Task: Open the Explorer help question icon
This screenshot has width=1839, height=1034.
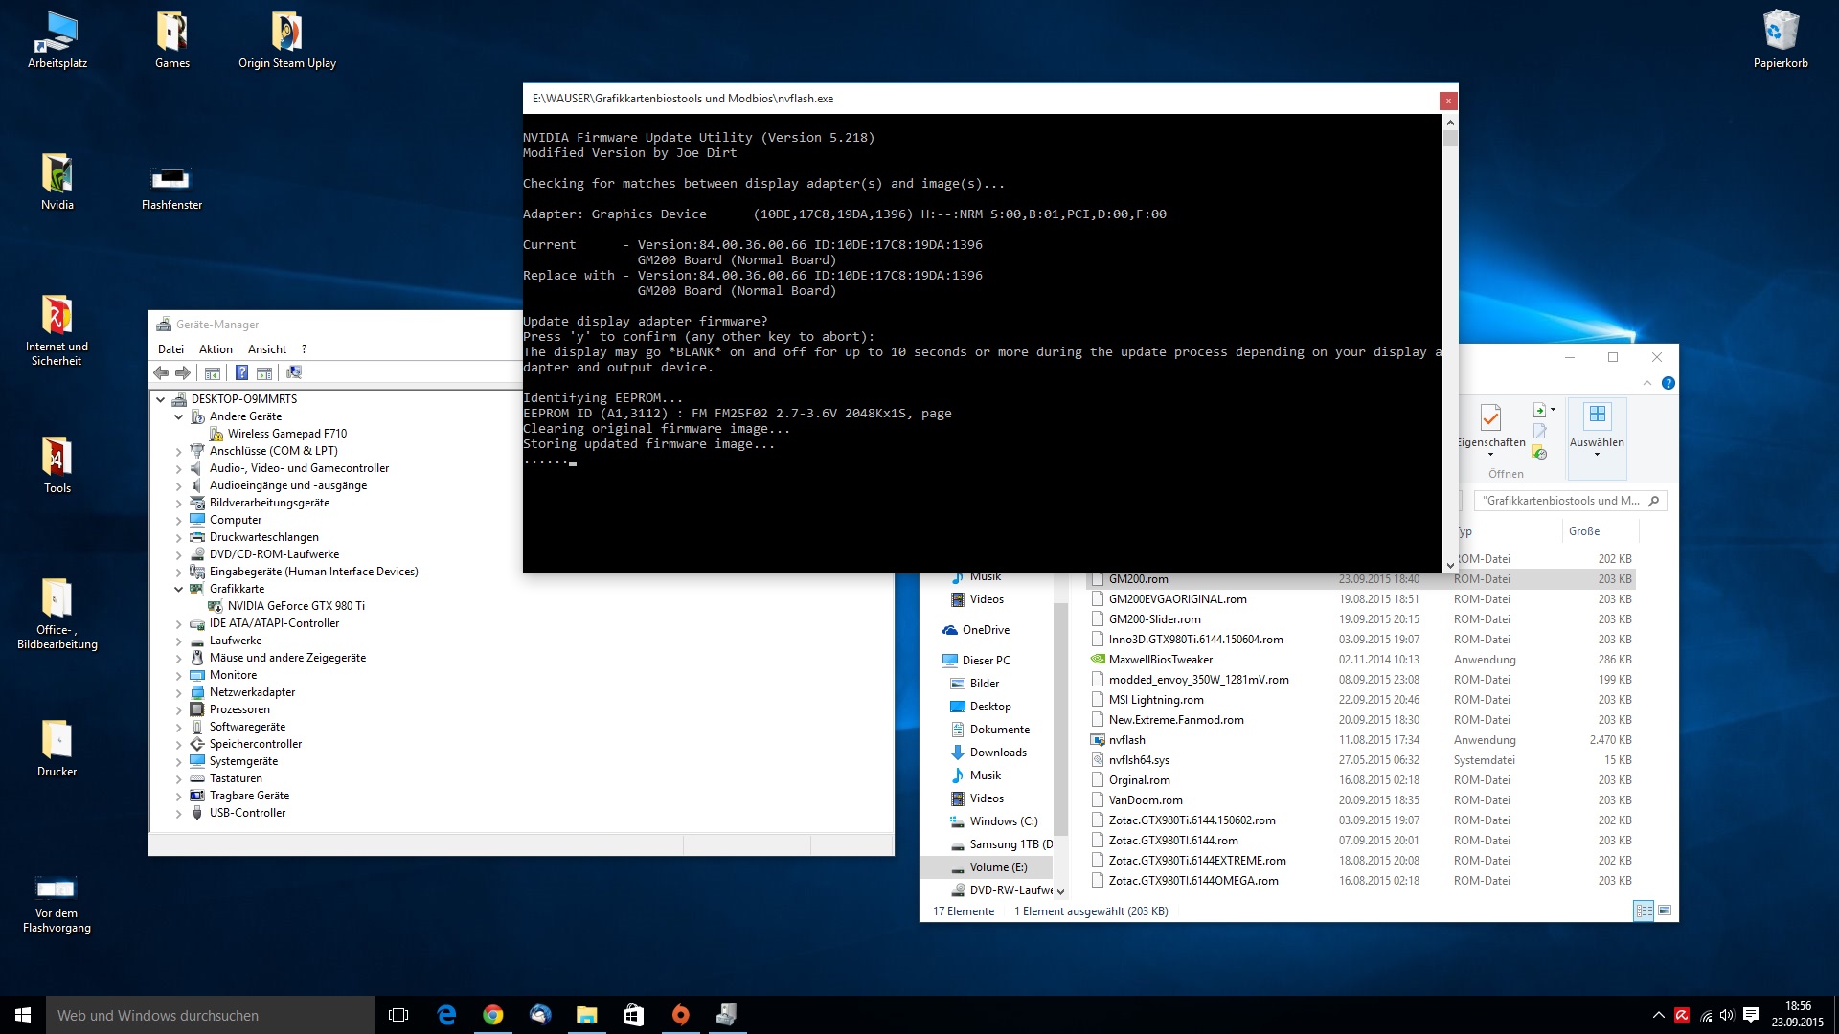Action: click(1668, 383)
